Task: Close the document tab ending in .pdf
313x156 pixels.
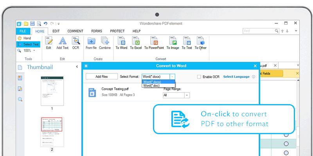Action: click(x=275, y=66)
